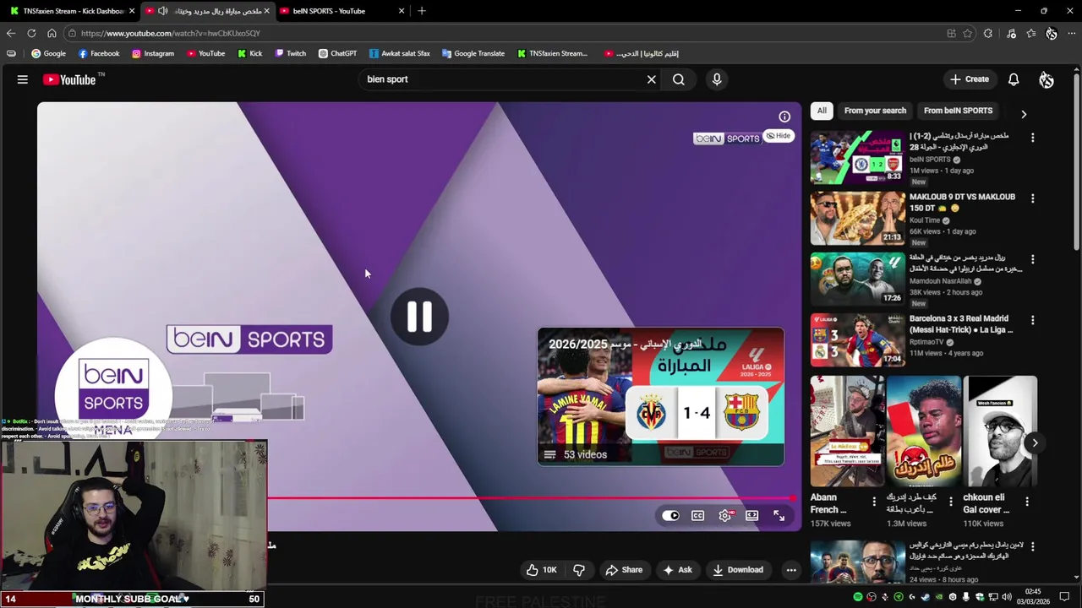Open the Mamdouh NasrAllah channel link

click(940, 281)
